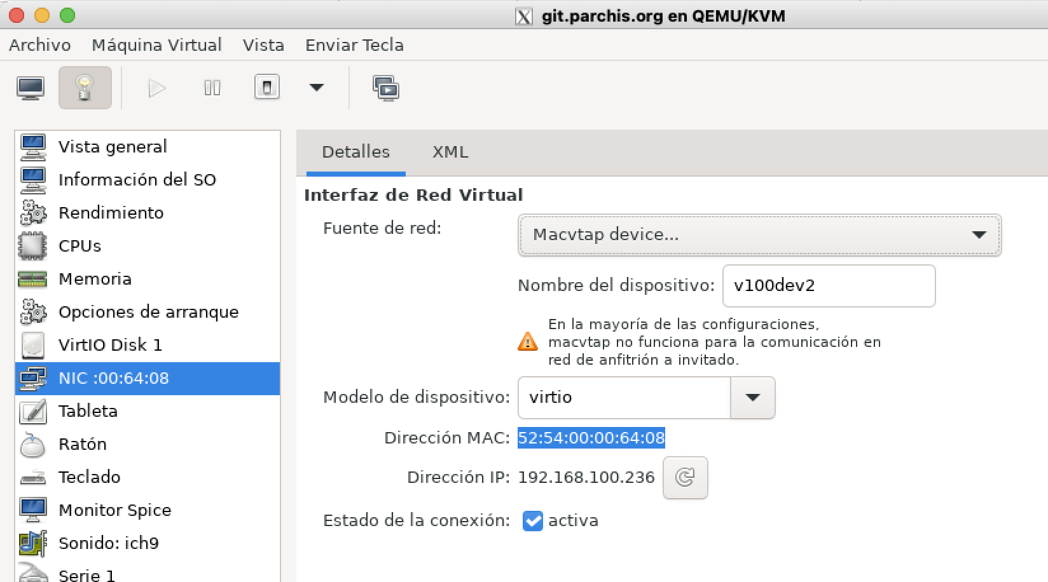Switch to the Detalles tab
This screenshot has height=582, width=1048.
pyautogui.click(x=355, y=152)
